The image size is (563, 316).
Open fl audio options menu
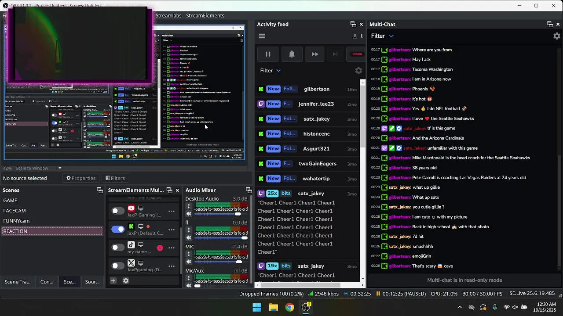tap(189, 230)
